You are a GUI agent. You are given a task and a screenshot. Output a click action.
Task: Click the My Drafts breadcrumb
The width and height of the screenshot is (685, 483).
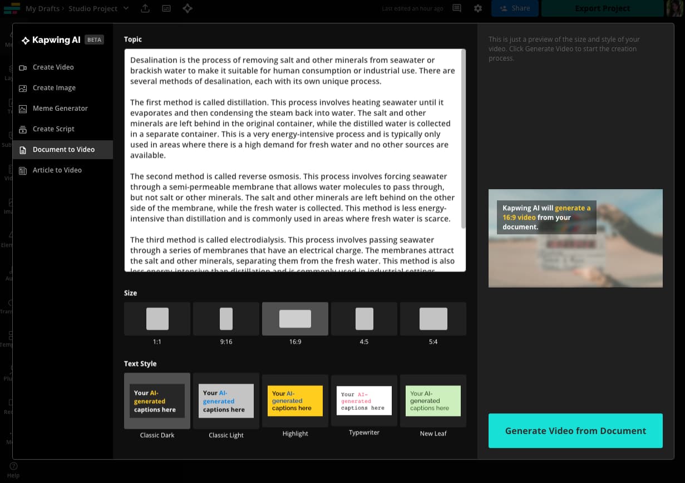click(x=43, y=8)
